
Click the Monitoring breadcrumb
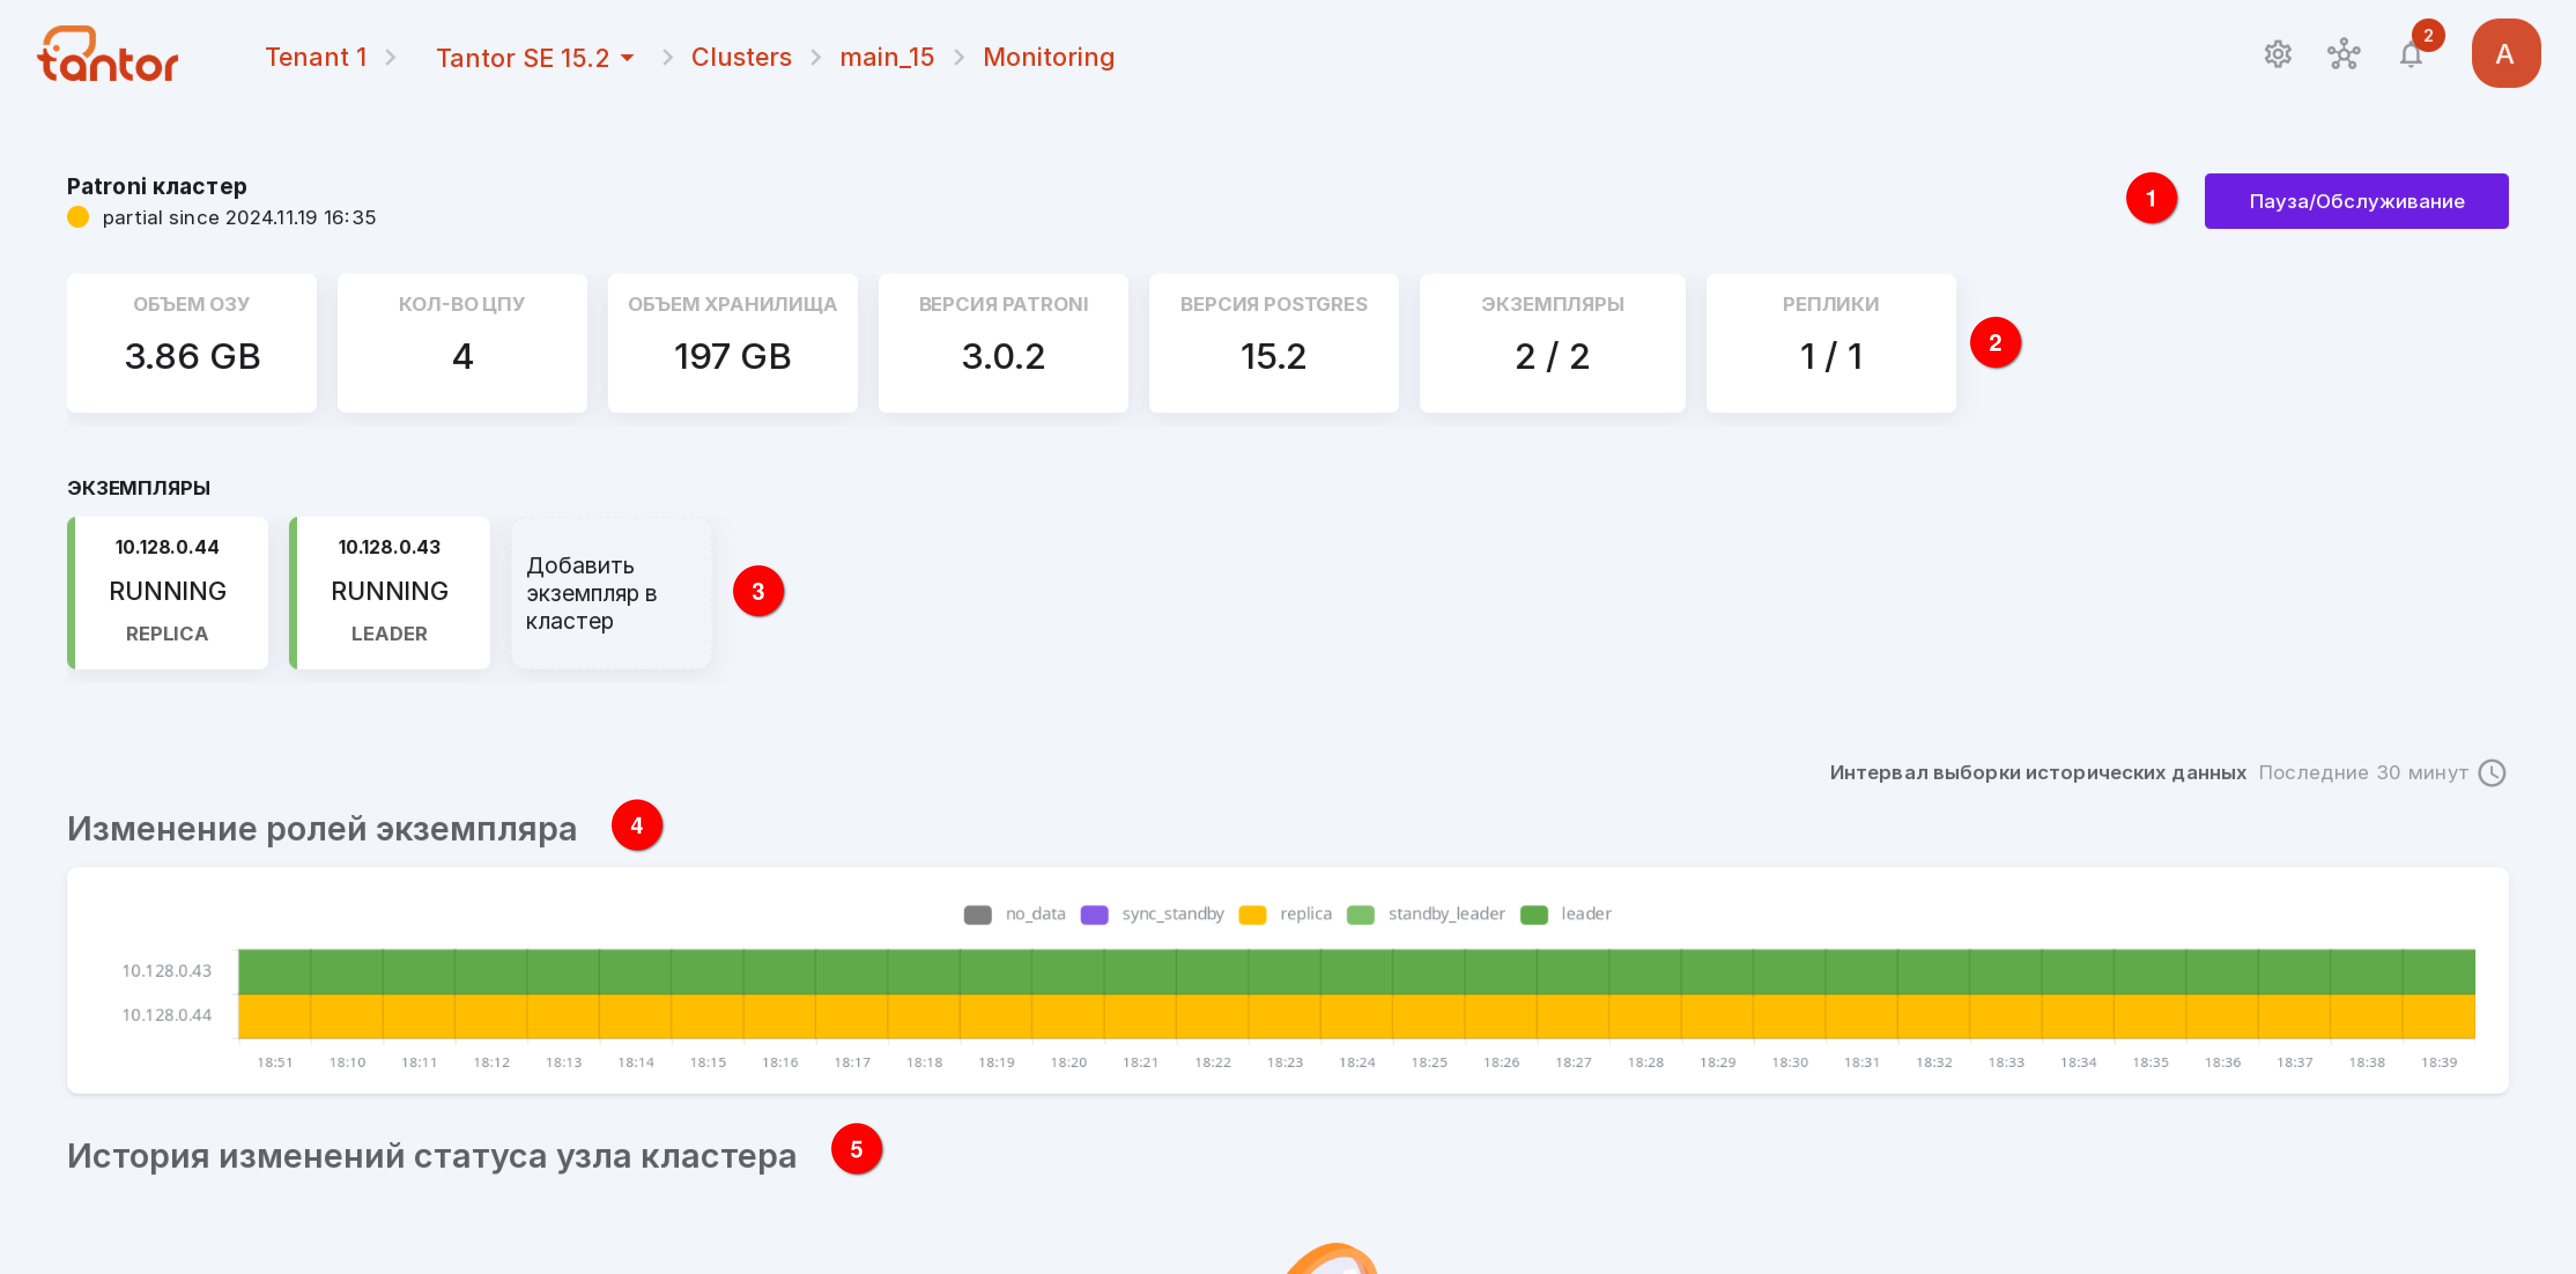1049,57
